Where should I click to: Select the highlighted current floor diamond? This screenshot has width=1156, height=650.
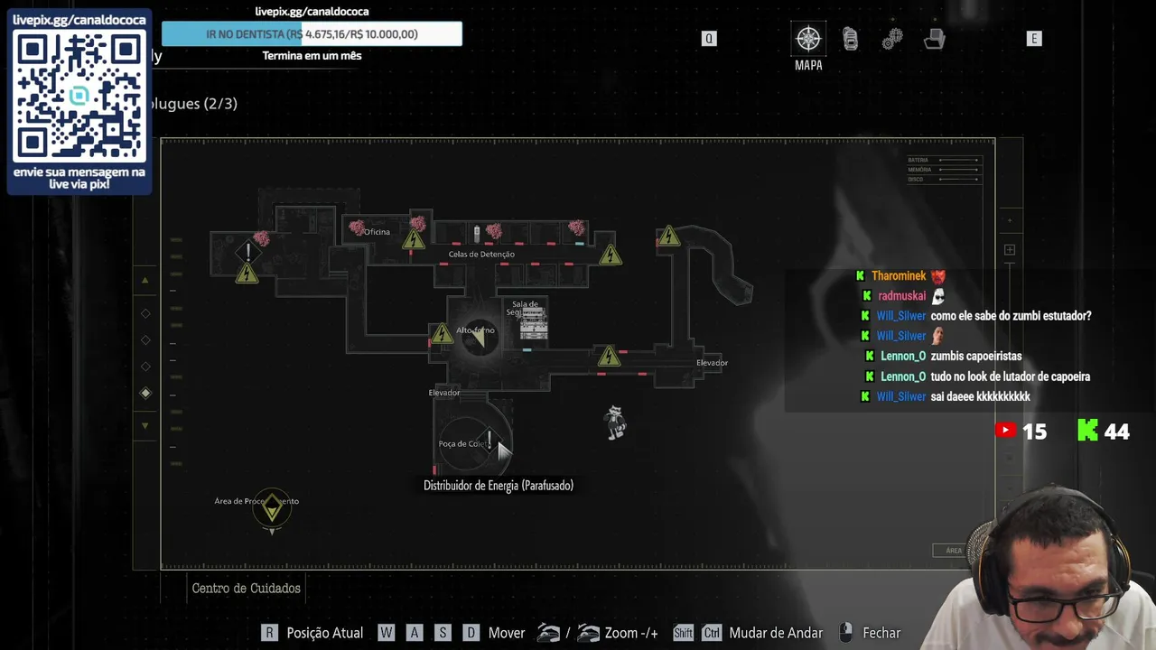[145, 393]
